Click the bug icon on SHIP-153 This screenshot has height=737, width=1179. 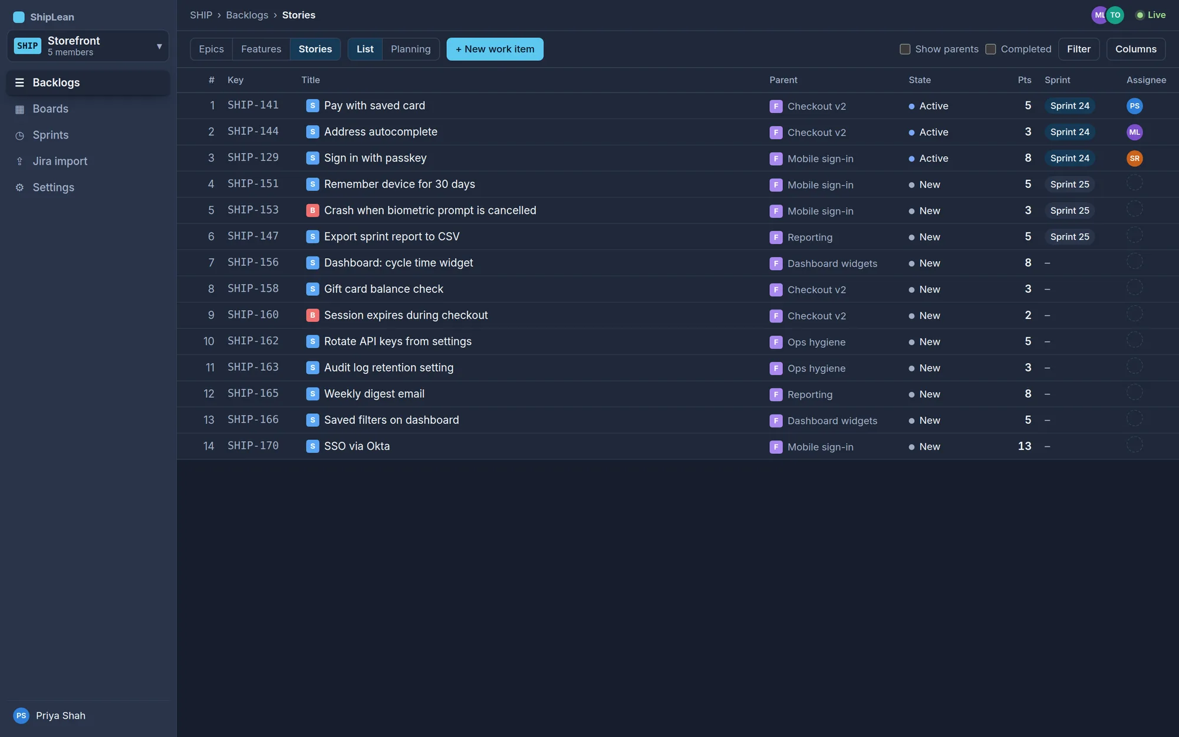(x=312, y=210)
